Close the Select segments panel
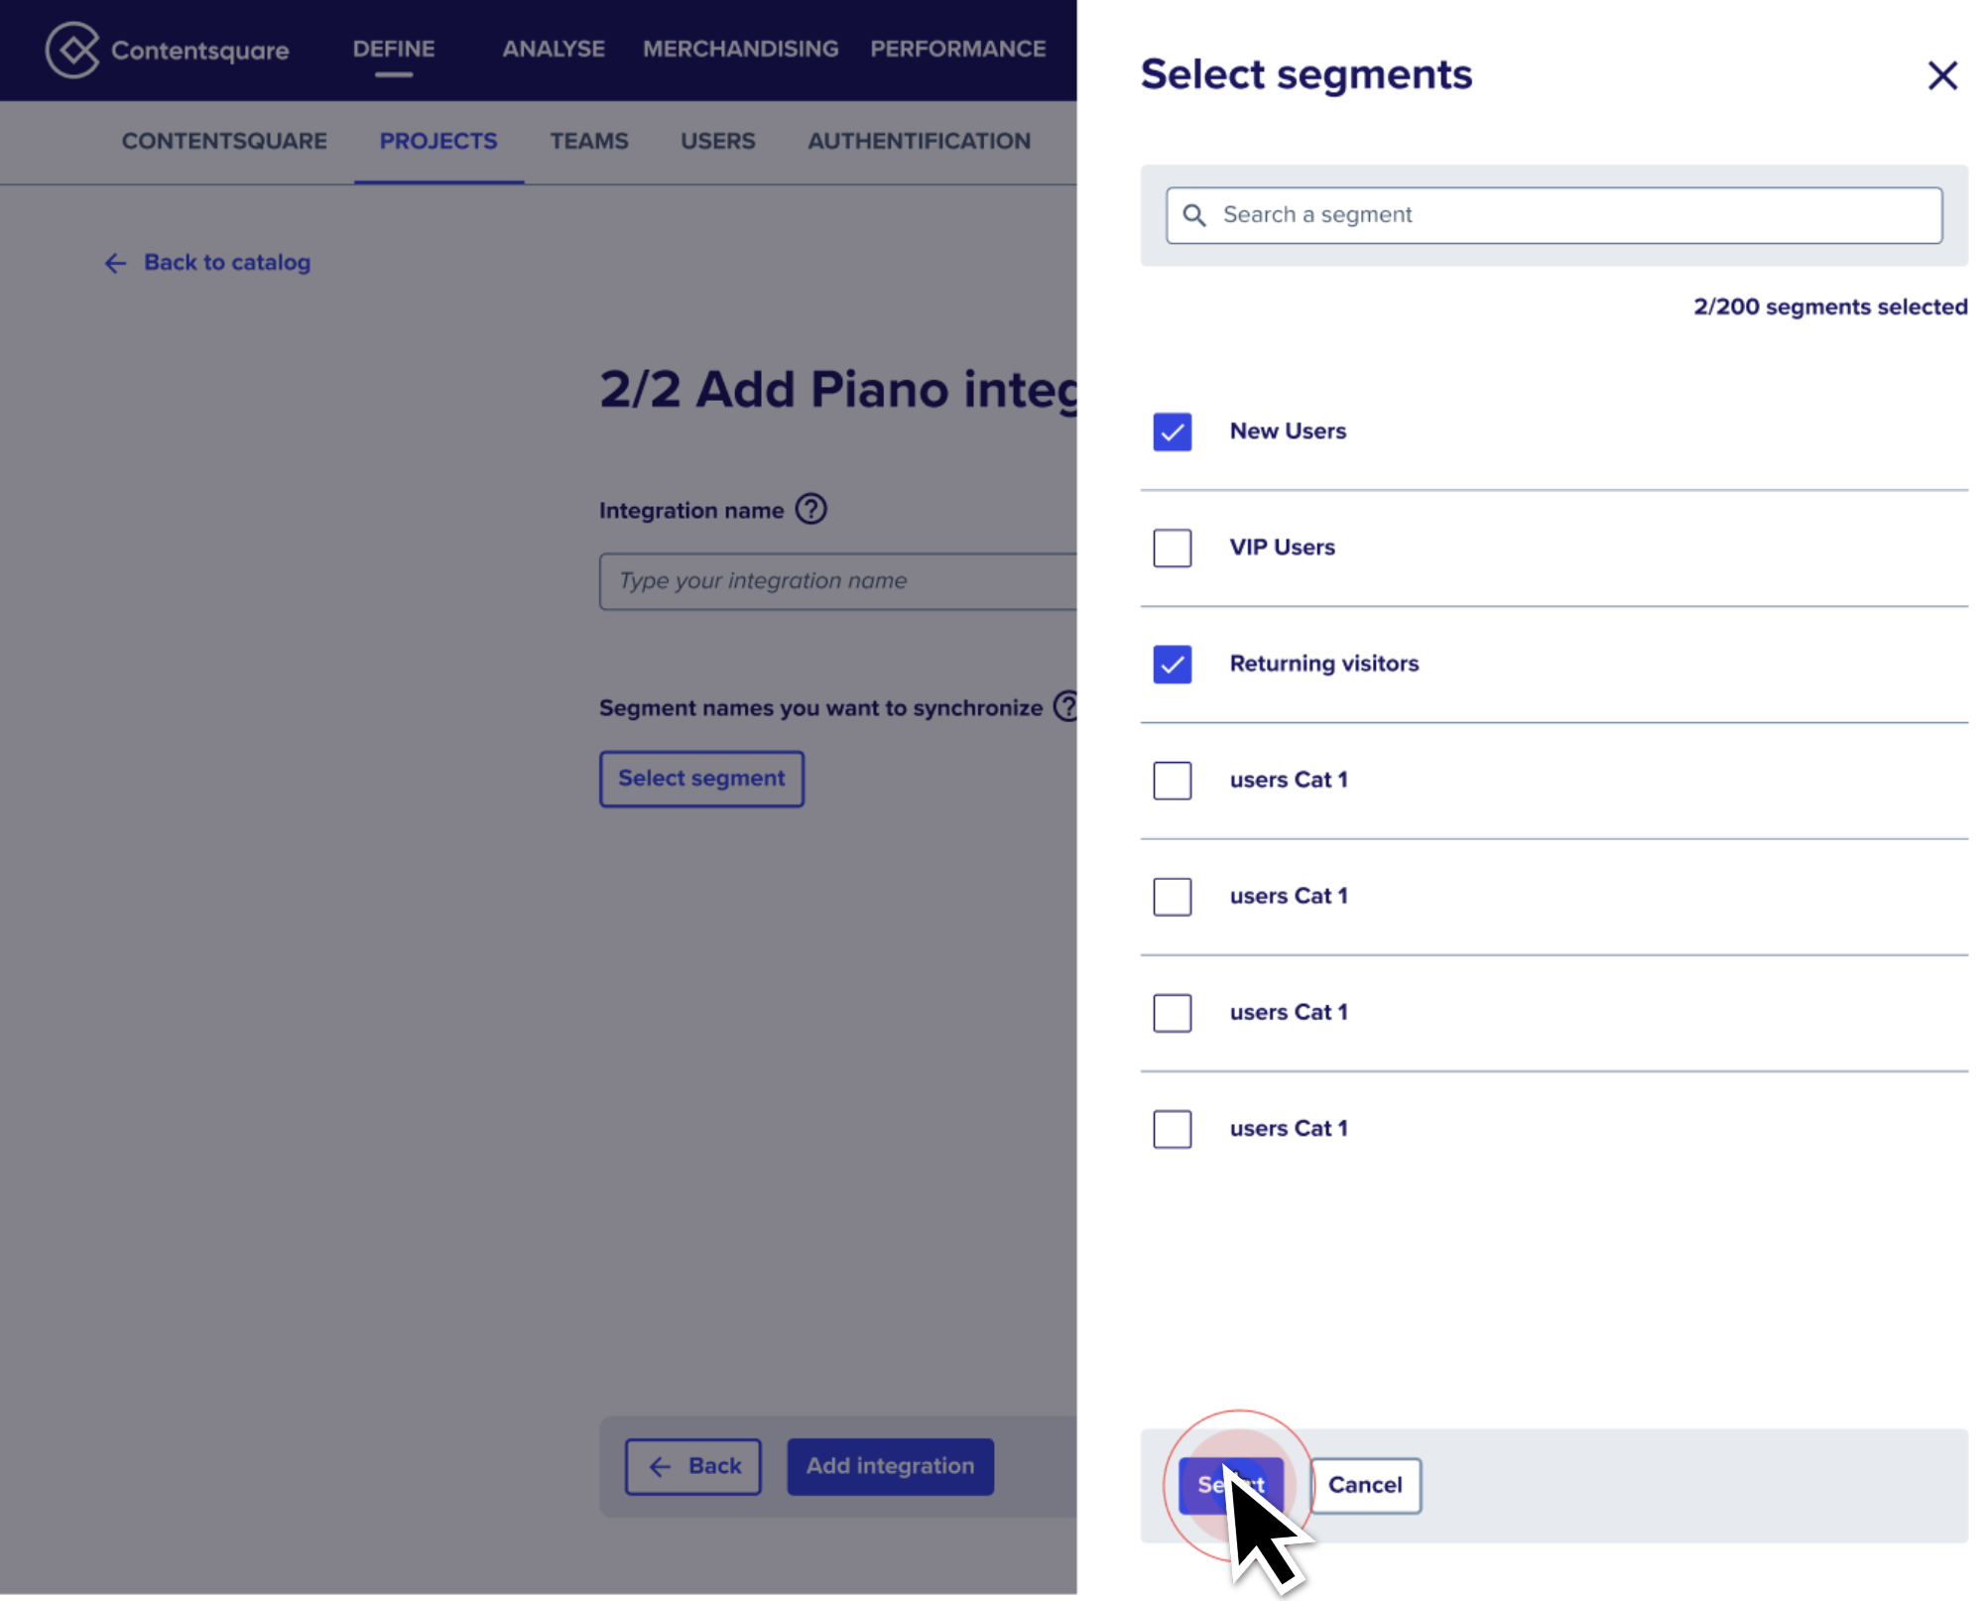The image size is (1988, 1601). (1941, 75)
